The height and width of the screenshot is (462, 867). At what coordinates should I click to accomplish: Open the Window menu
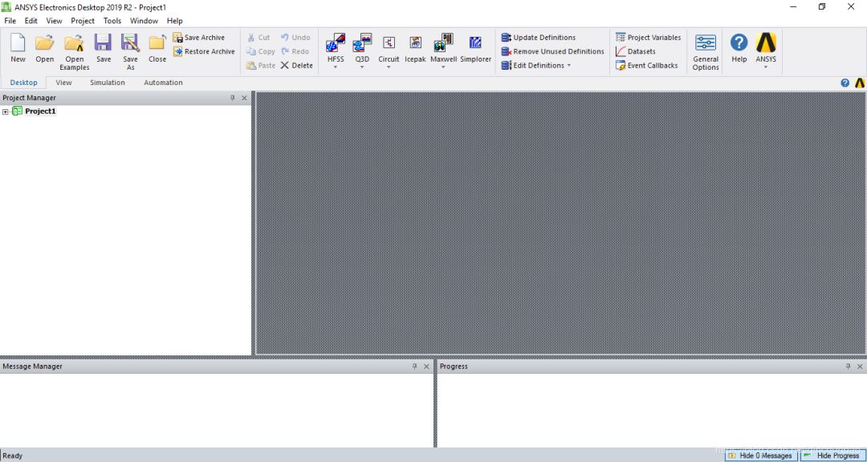tap(144, 20)
